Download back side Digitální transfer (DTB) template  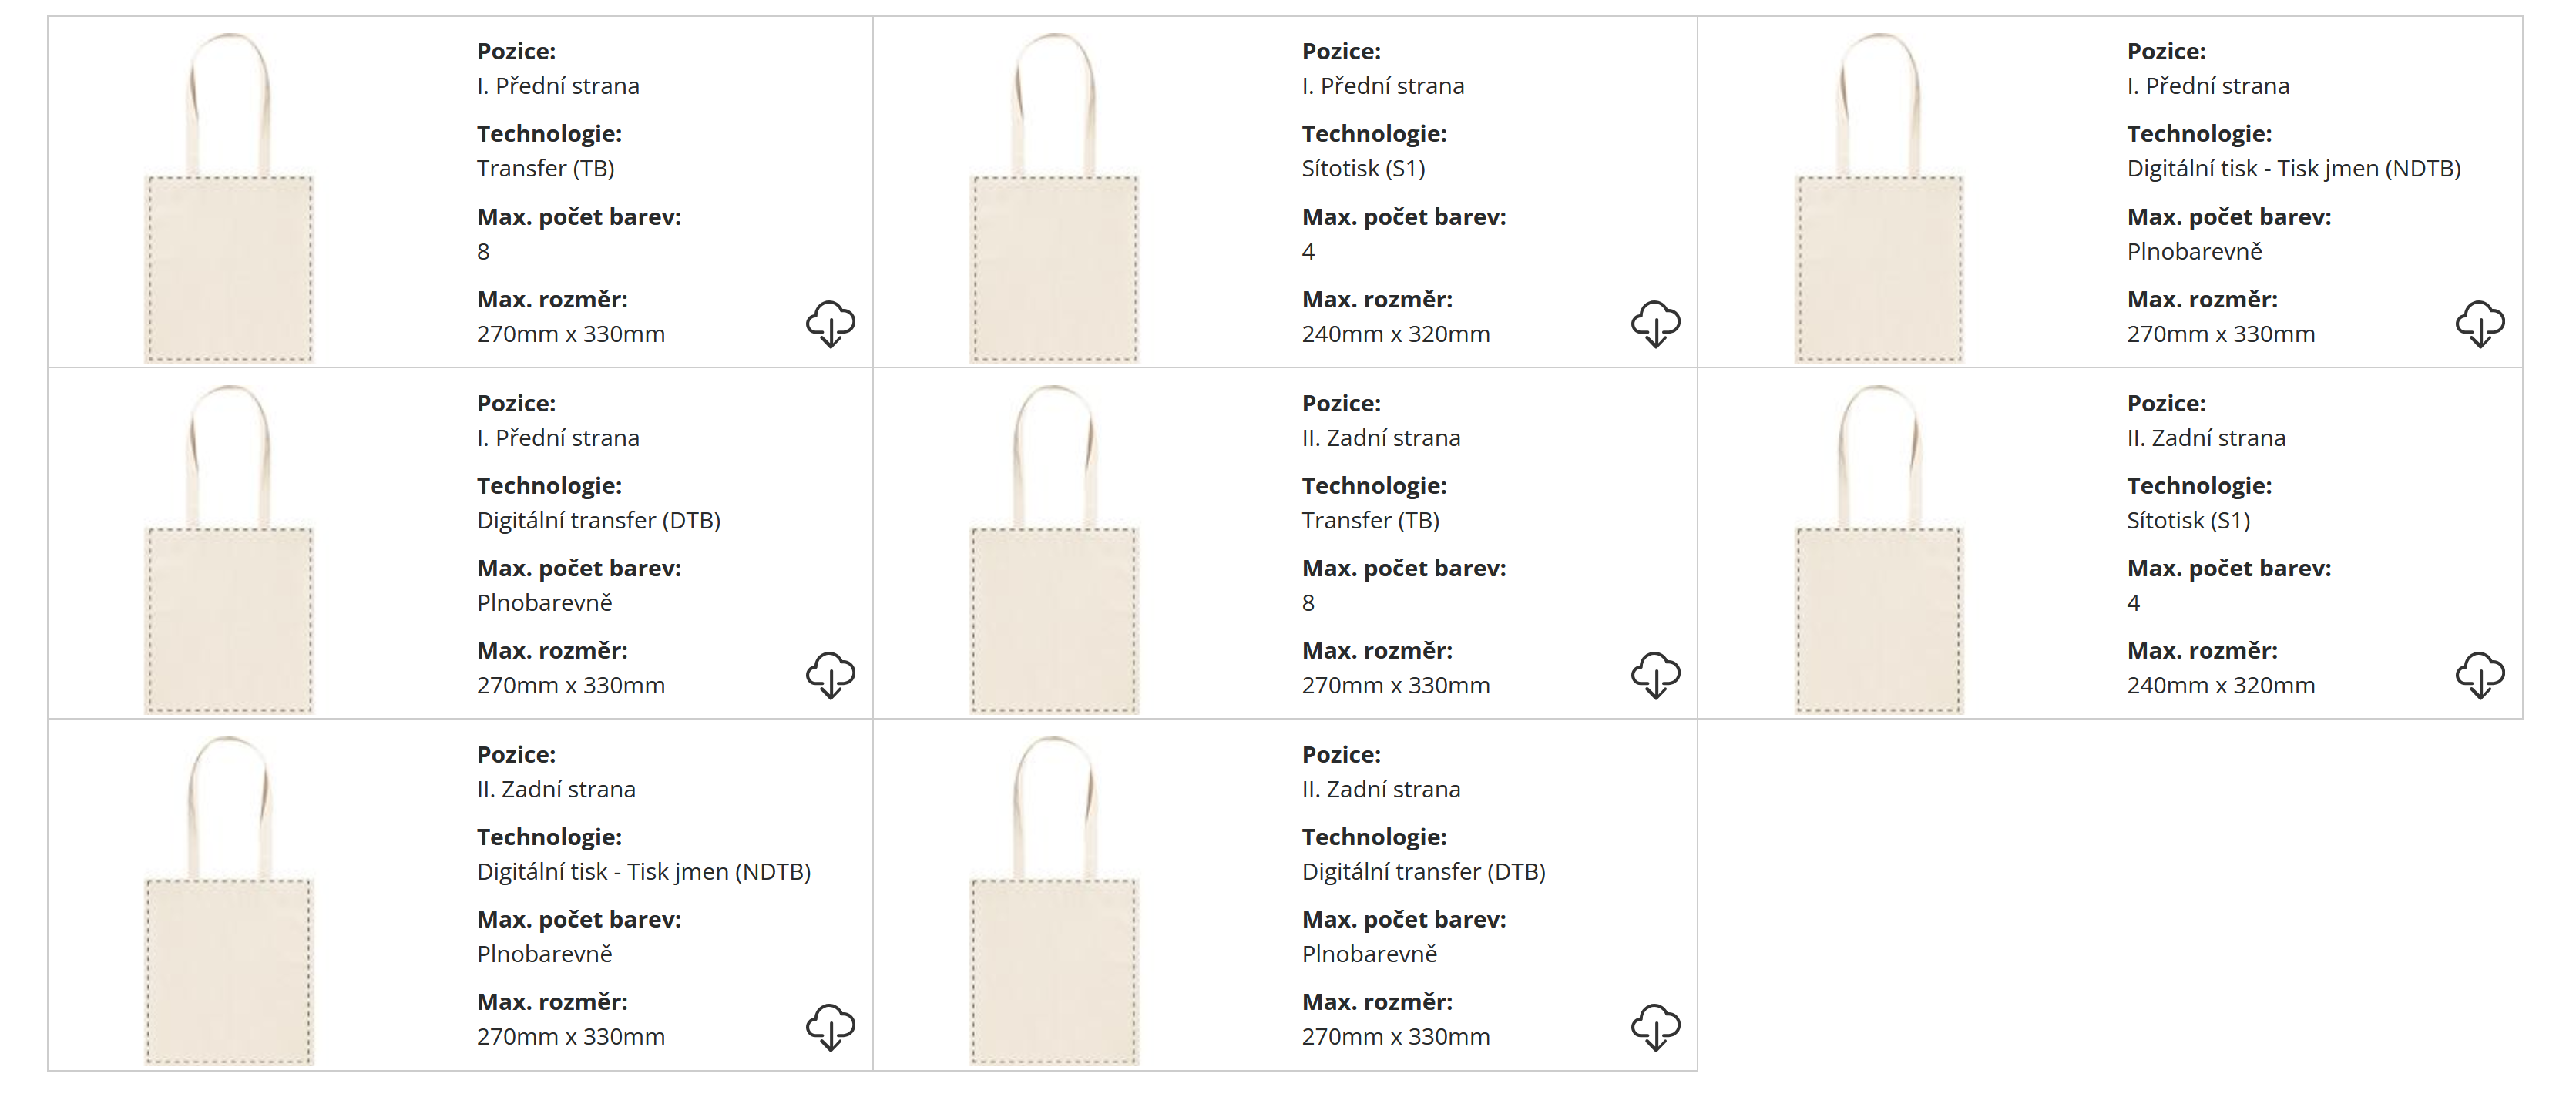point(1655,1027)
